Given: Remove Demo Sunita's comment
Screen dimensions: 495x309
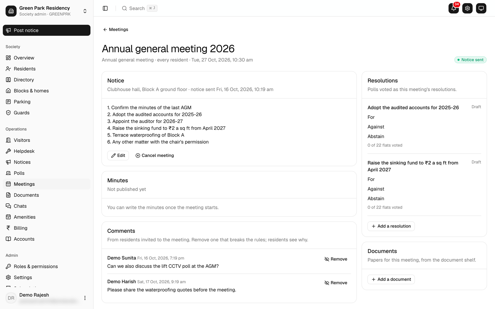Looking at the screenshot, I should (336, 259).
